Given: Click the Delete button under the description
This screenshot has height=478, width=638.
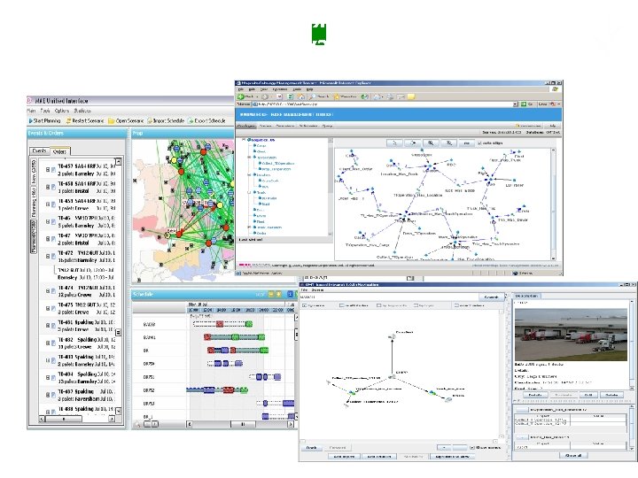Looking at the screenshot, I should pyautogui.click(x=611, y=395).
